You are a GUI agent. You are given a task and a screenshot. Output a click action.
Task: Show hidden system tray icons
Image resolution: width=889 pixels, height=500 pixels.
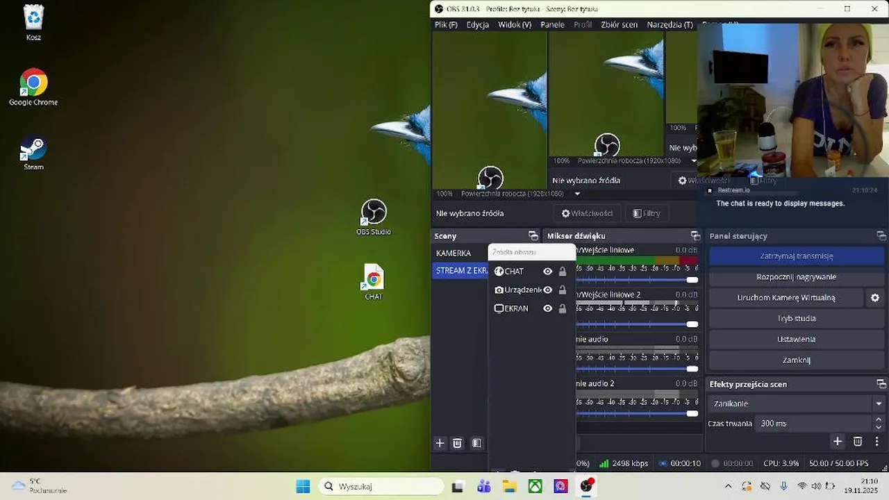(x=728, y=486)
